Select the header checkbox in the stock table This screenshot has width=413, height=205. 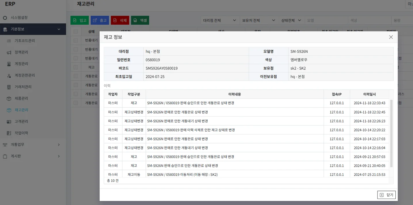pos(76,31)
